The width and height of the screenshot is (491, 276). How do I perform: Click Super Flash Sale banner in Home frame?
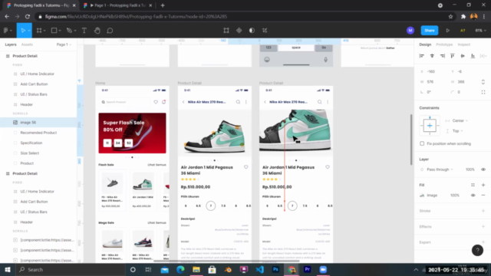(132, 133)
